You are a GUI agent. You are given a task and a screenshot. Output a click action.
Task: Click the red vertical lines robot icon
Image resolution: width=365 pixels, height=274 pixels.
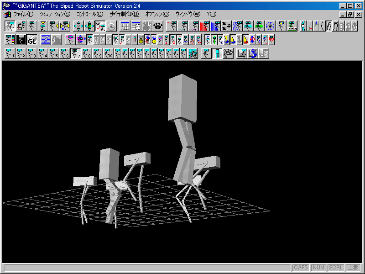pos(204,26)
